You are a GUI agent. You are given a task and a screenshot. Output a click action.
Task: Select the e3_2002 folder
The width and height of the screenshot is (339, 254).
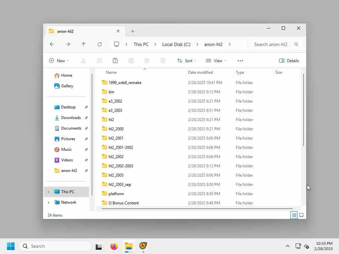click(115, 101)
